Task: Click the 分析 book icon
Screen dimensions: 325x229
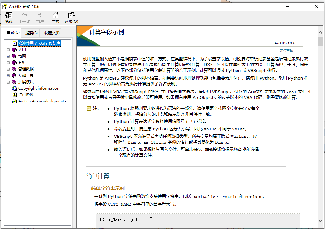Action: coord(14,63)
